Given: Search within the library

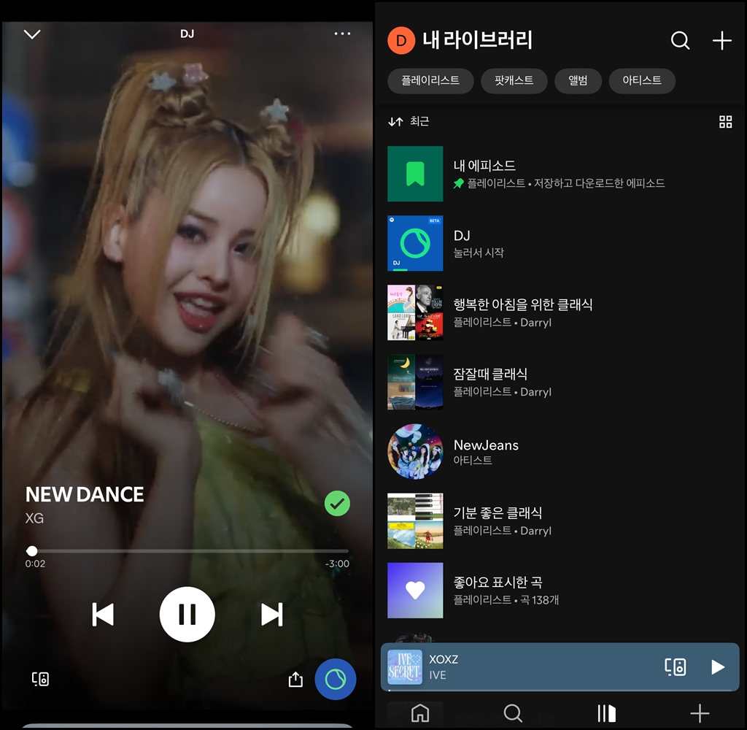Looking at the screenshot, I should pos(680,41).
